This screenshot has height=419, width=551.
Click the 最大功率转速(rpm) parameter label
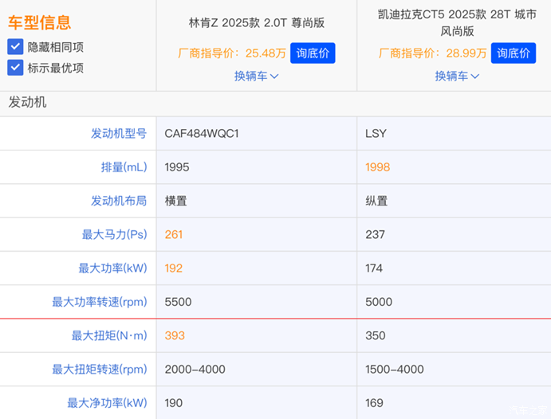click(x=100, y=302)
